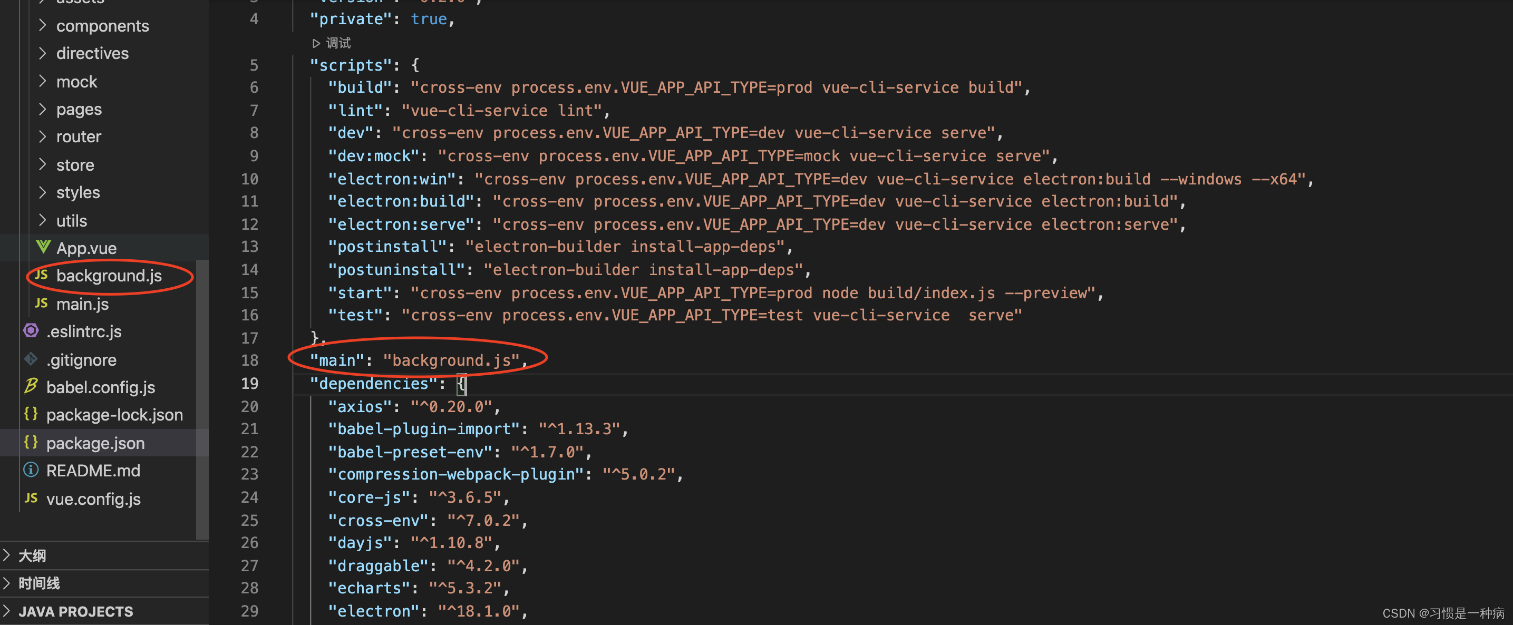Image resolution: width=1513 pixels, height=625 pixels.
Task: Click the JS icon next to background.js
Action: click(x=41, y=275)
